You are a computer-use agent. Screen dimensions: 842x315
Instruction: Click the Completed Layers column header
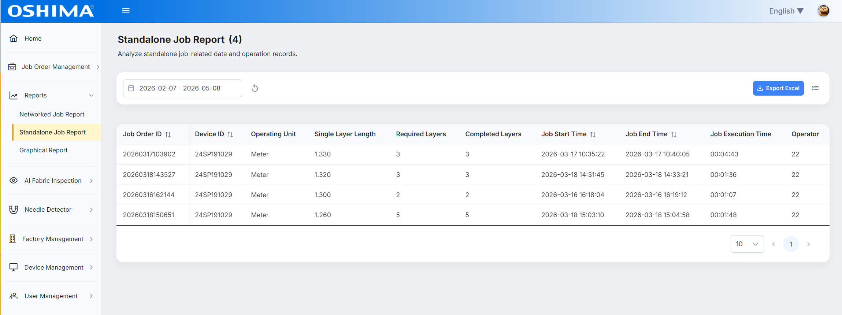[x=493, y=134]
